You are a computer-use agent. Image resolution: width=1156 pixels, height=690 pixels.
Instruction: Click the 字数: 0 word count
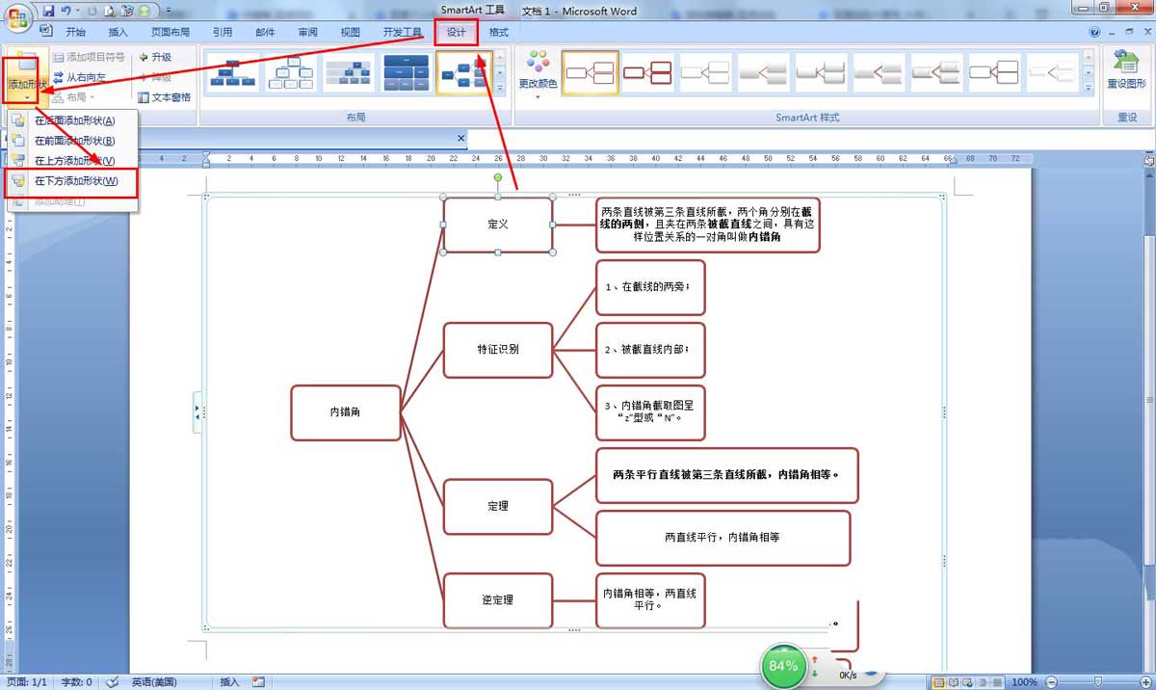tap(76, 682)
